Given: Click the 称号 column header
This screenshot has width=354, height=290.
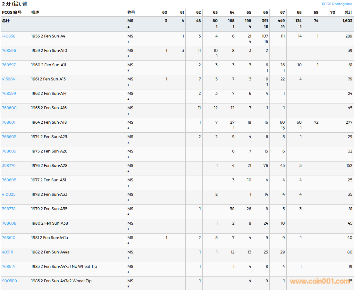Looking at the screenshot, I should point(131,12).
